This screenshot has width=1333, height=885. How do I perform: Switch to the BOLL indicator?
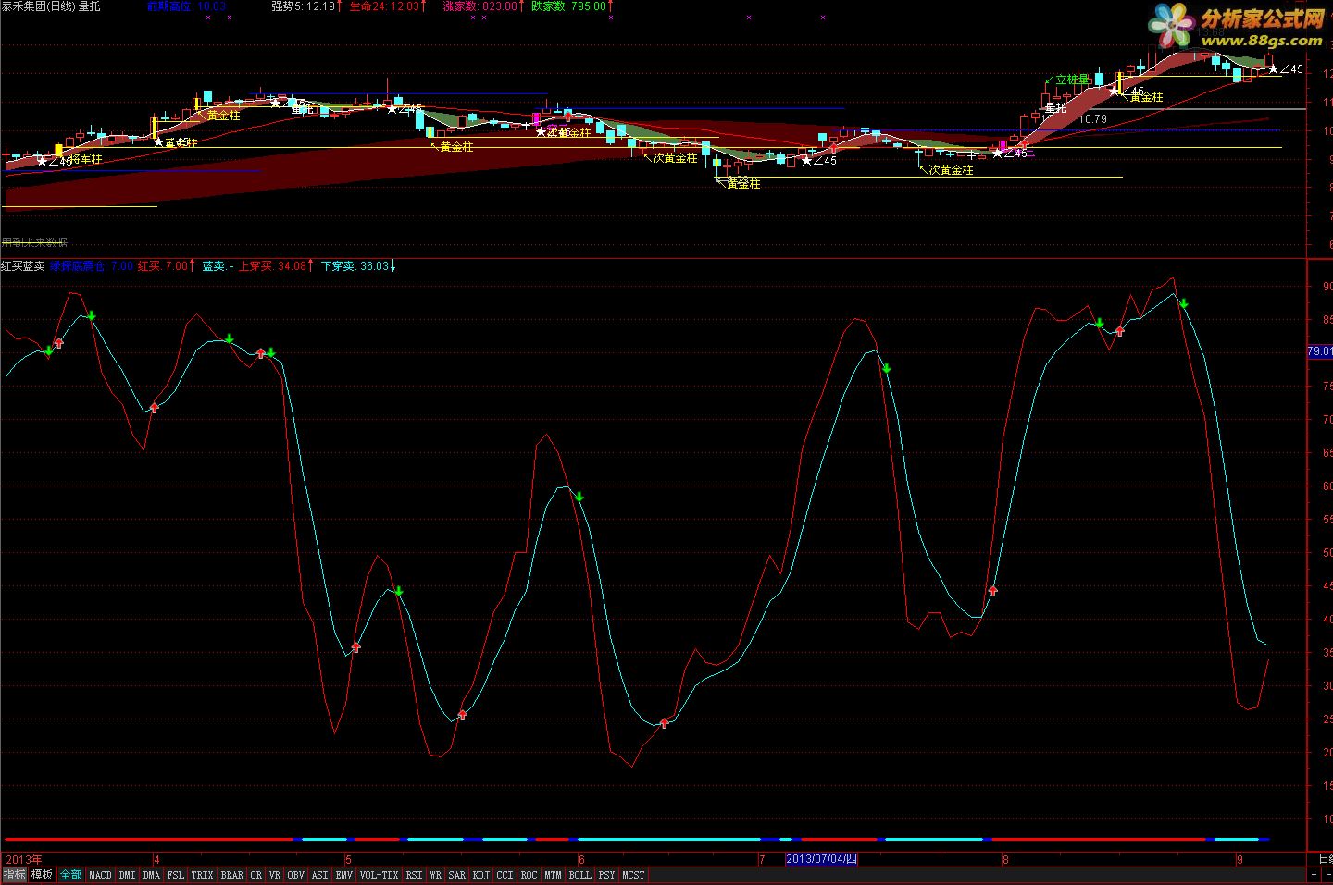[x=579, y=875]
